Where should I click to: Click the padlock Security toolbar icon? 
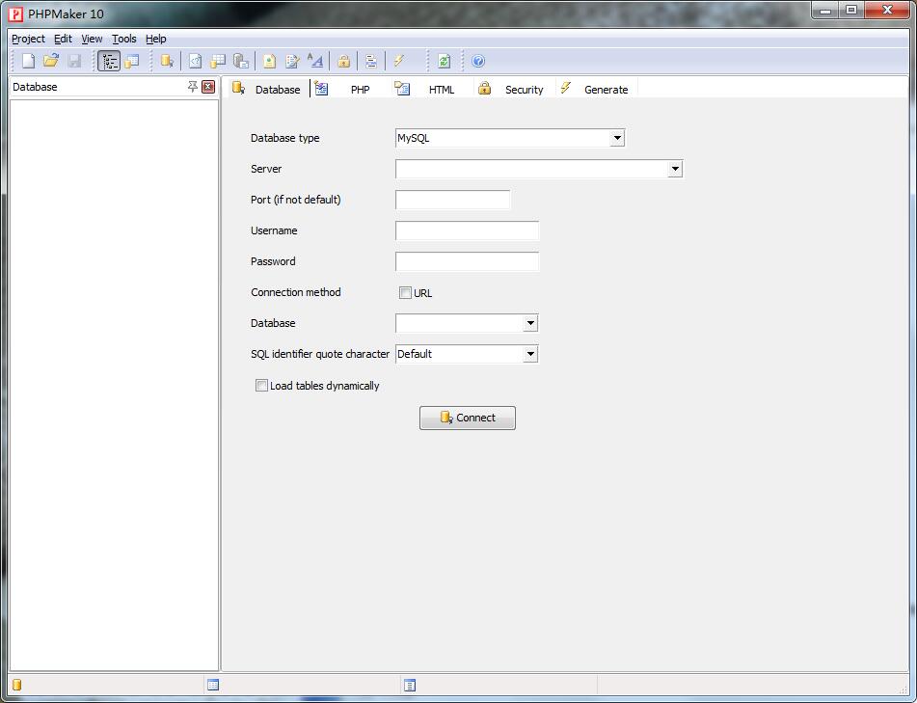tap(343, 61)
